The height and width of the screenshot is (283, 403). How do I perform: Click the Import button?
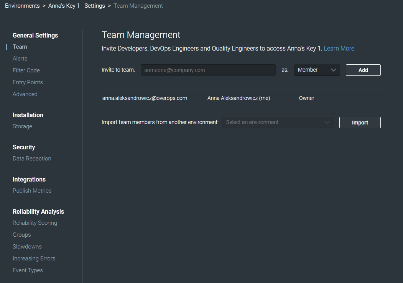(360, 123)
